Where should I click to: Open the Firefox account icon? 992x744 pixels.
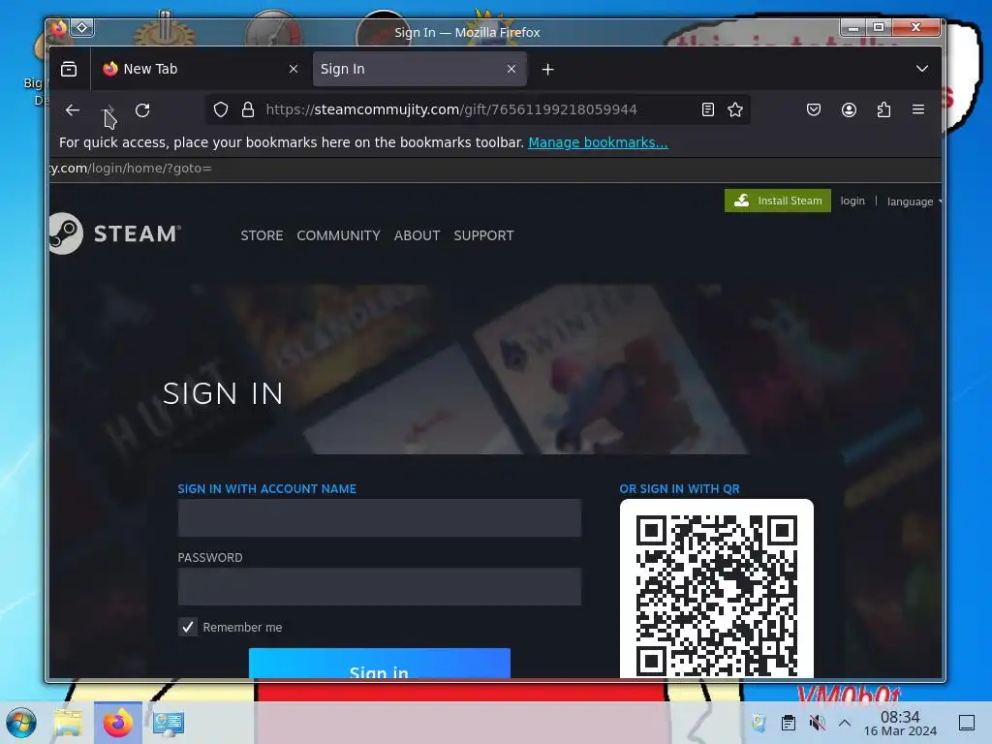849,109
